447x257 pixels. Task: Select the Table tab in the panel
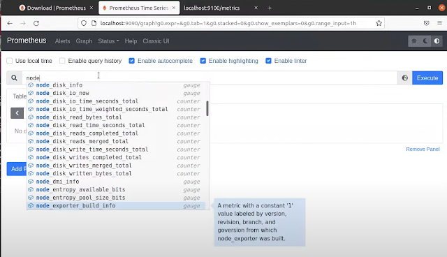(20, 96)
